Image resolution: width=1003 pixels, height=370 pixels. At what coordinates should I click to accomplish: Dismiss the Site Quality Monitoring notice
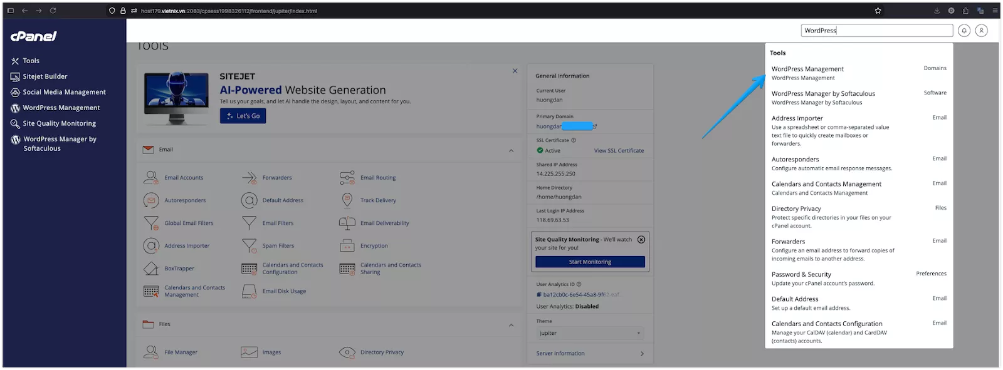(641, 240)
